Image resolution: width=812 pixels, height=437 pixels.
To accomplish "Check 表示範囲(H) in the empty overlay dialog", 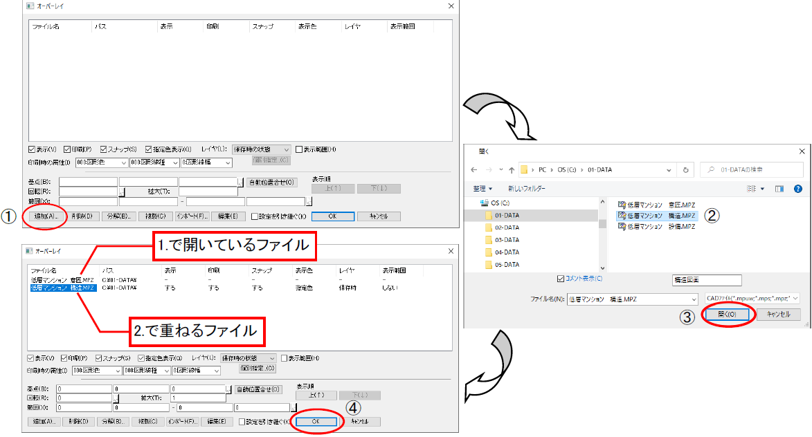I will (299, 149).
